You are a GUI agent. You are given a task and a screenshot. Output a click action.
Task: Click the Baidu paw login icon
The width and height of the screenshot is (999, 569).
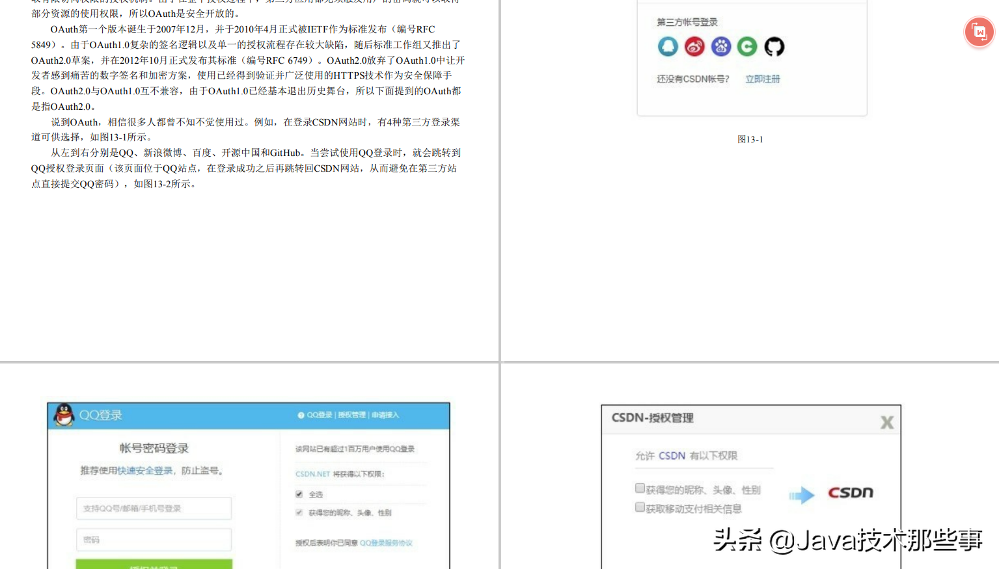coord(721,46)
